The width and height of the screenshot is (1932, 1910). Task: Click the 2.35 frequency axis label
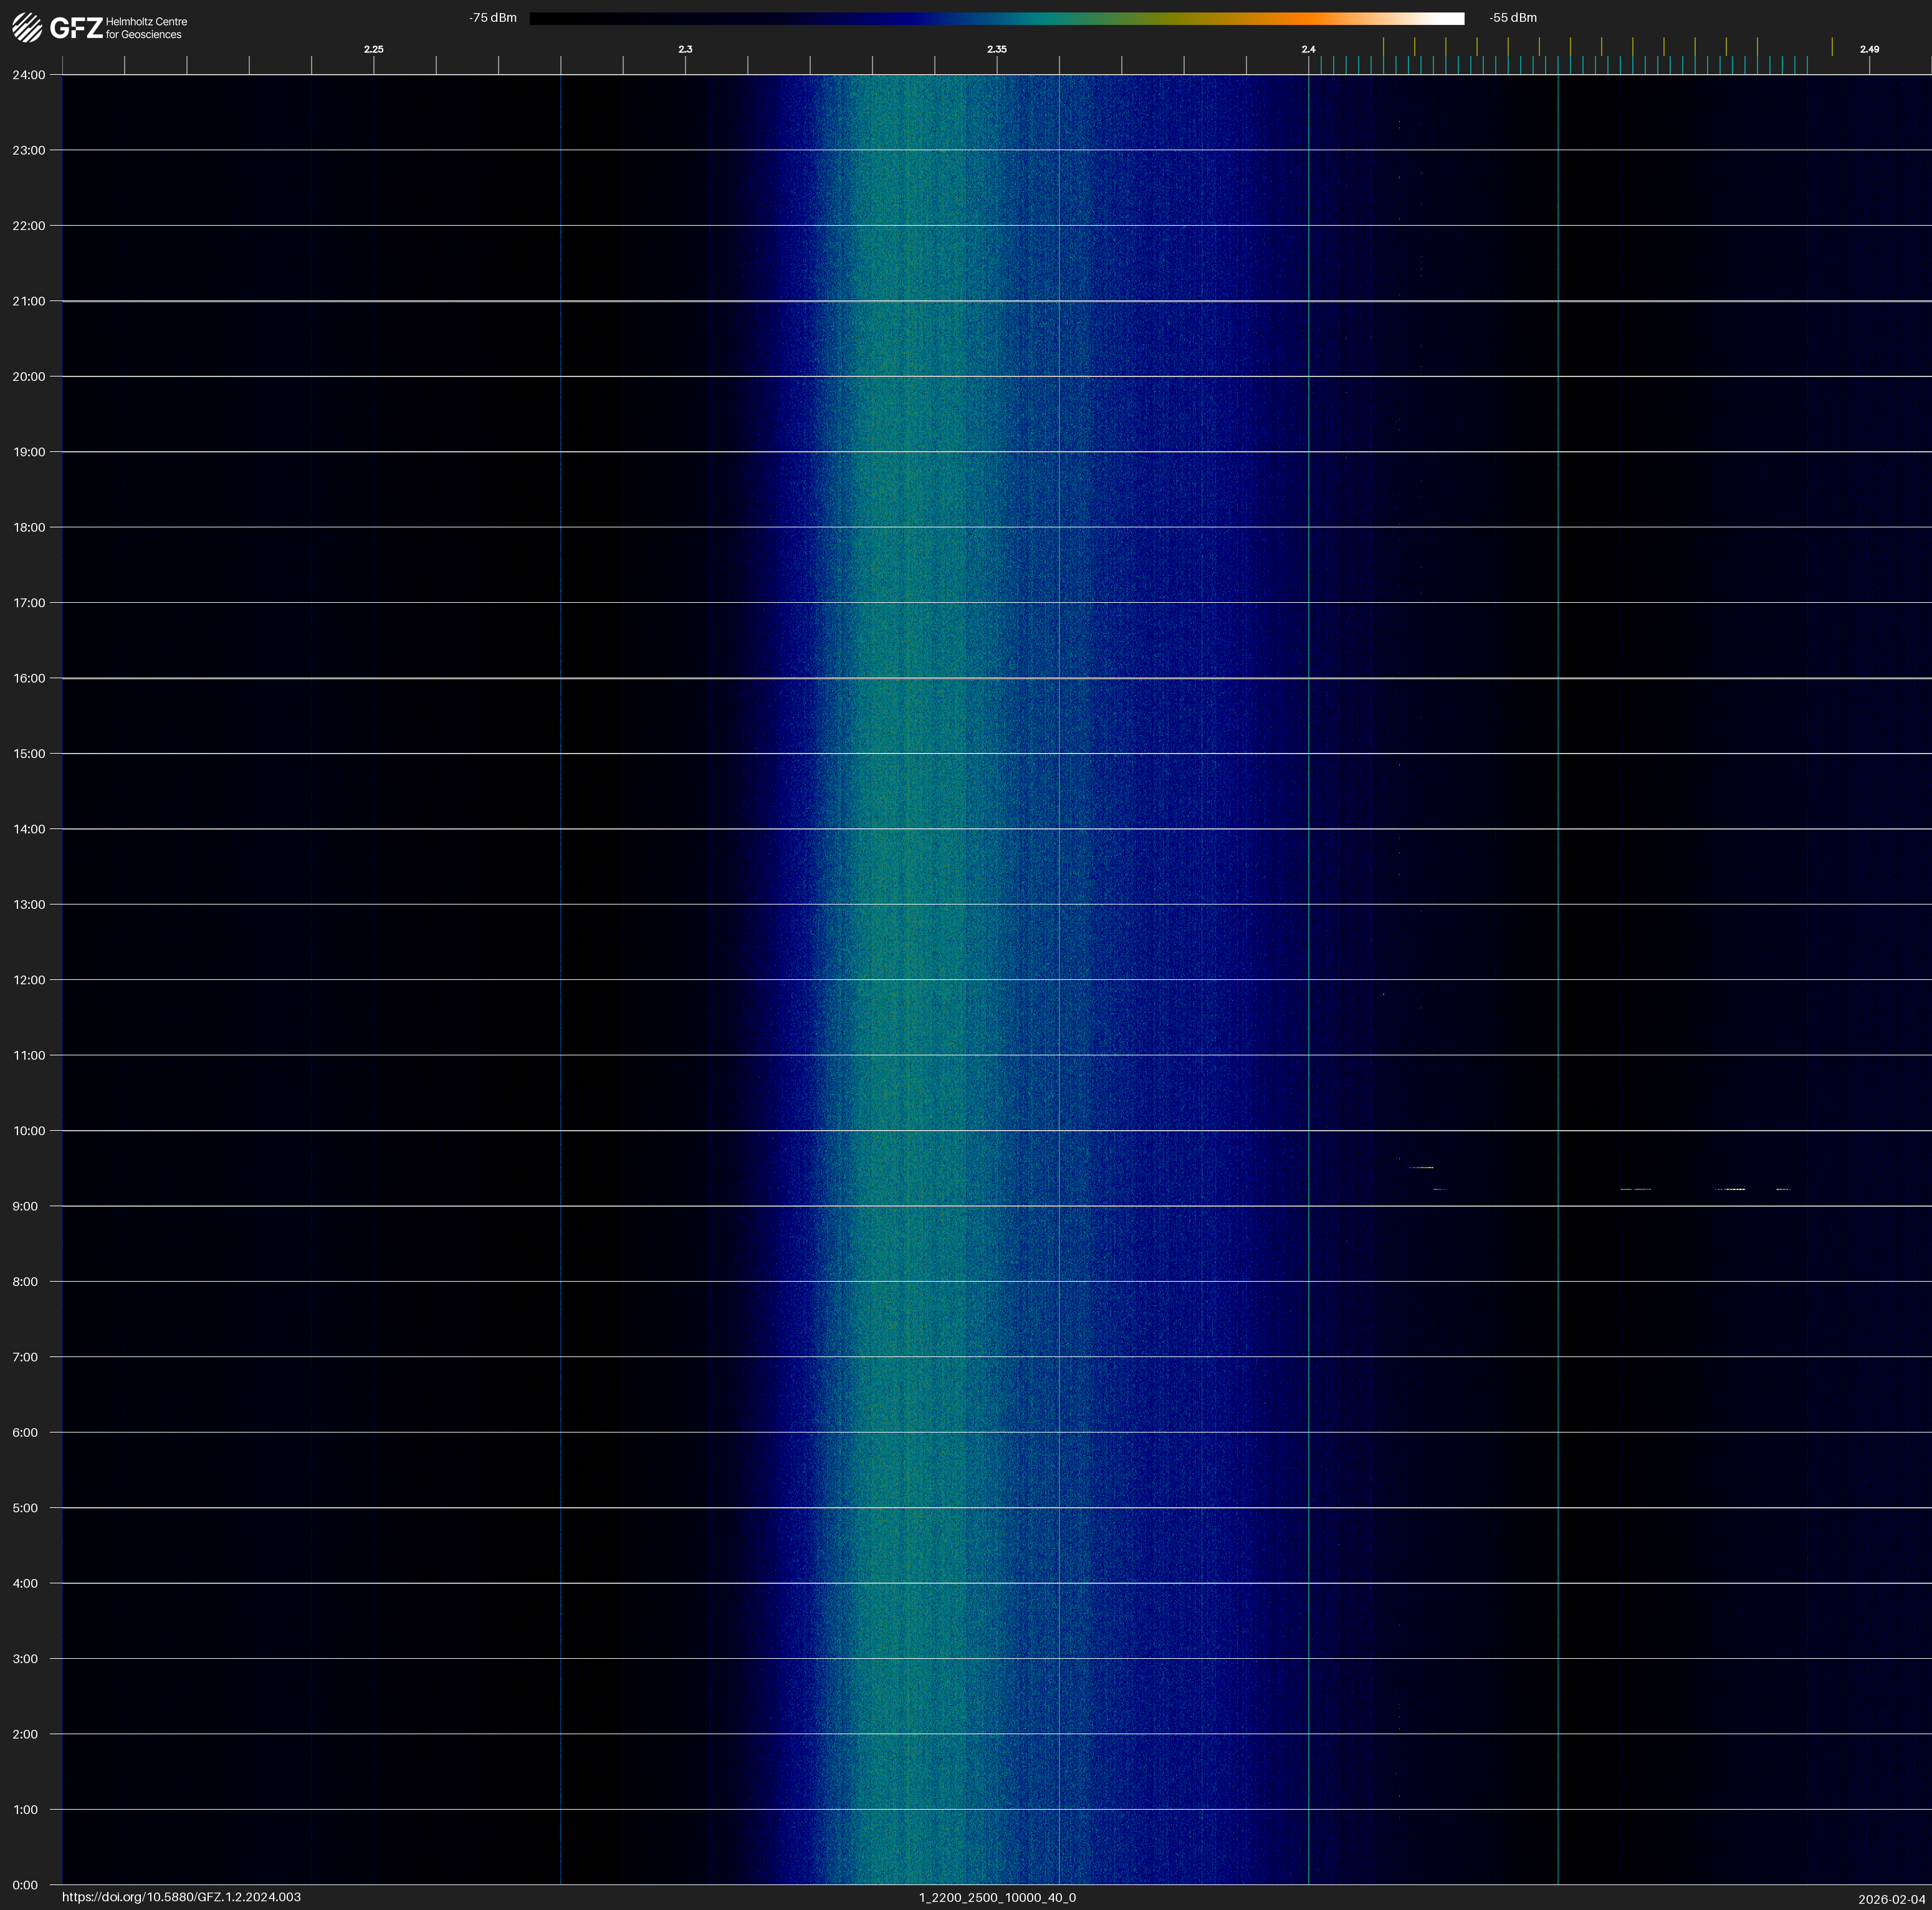tap(996, 49)
